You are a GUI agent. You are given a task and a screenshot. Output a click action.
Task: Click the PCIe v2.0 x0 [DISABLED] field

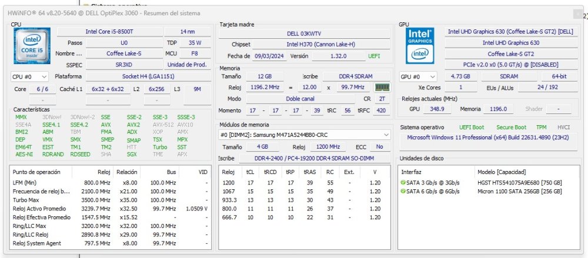point(511,65)
